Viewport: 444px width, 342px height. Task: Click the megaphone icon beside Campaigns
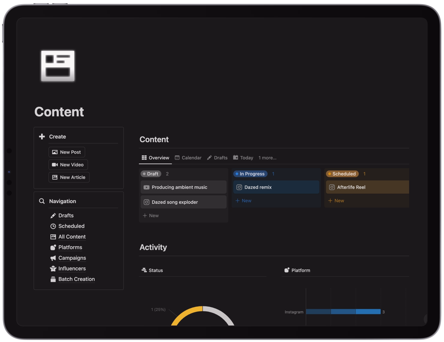tap(53, 258)
